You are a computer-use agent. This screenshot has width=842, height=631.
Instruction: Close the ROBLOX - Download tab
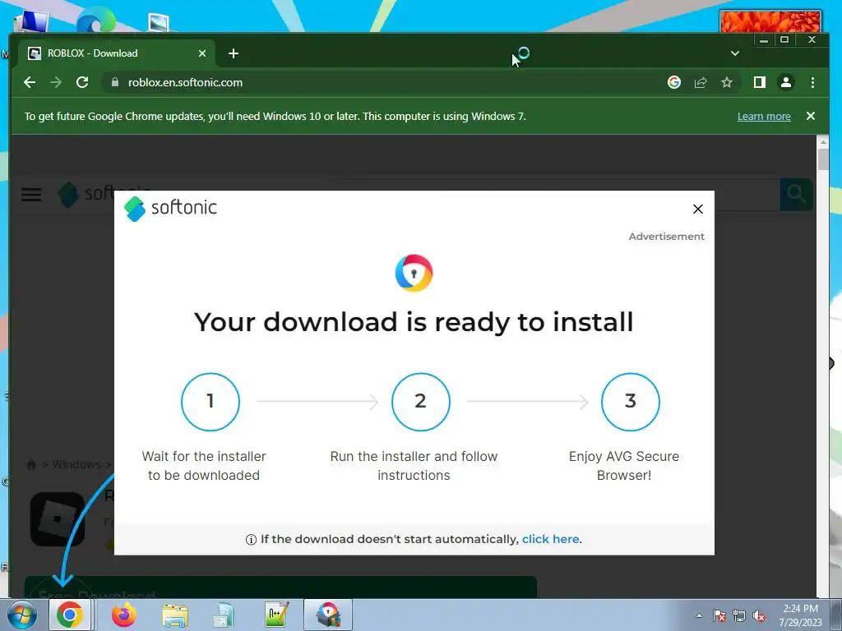click(x=202, y=53)
